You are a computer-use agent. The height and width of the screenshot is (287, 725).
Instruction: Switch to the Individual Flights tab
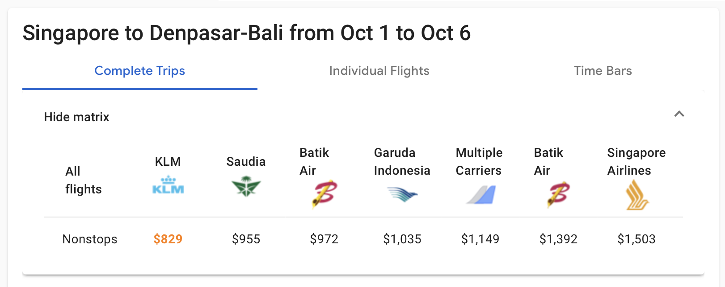pyautogui.click(x=379, y=71)
